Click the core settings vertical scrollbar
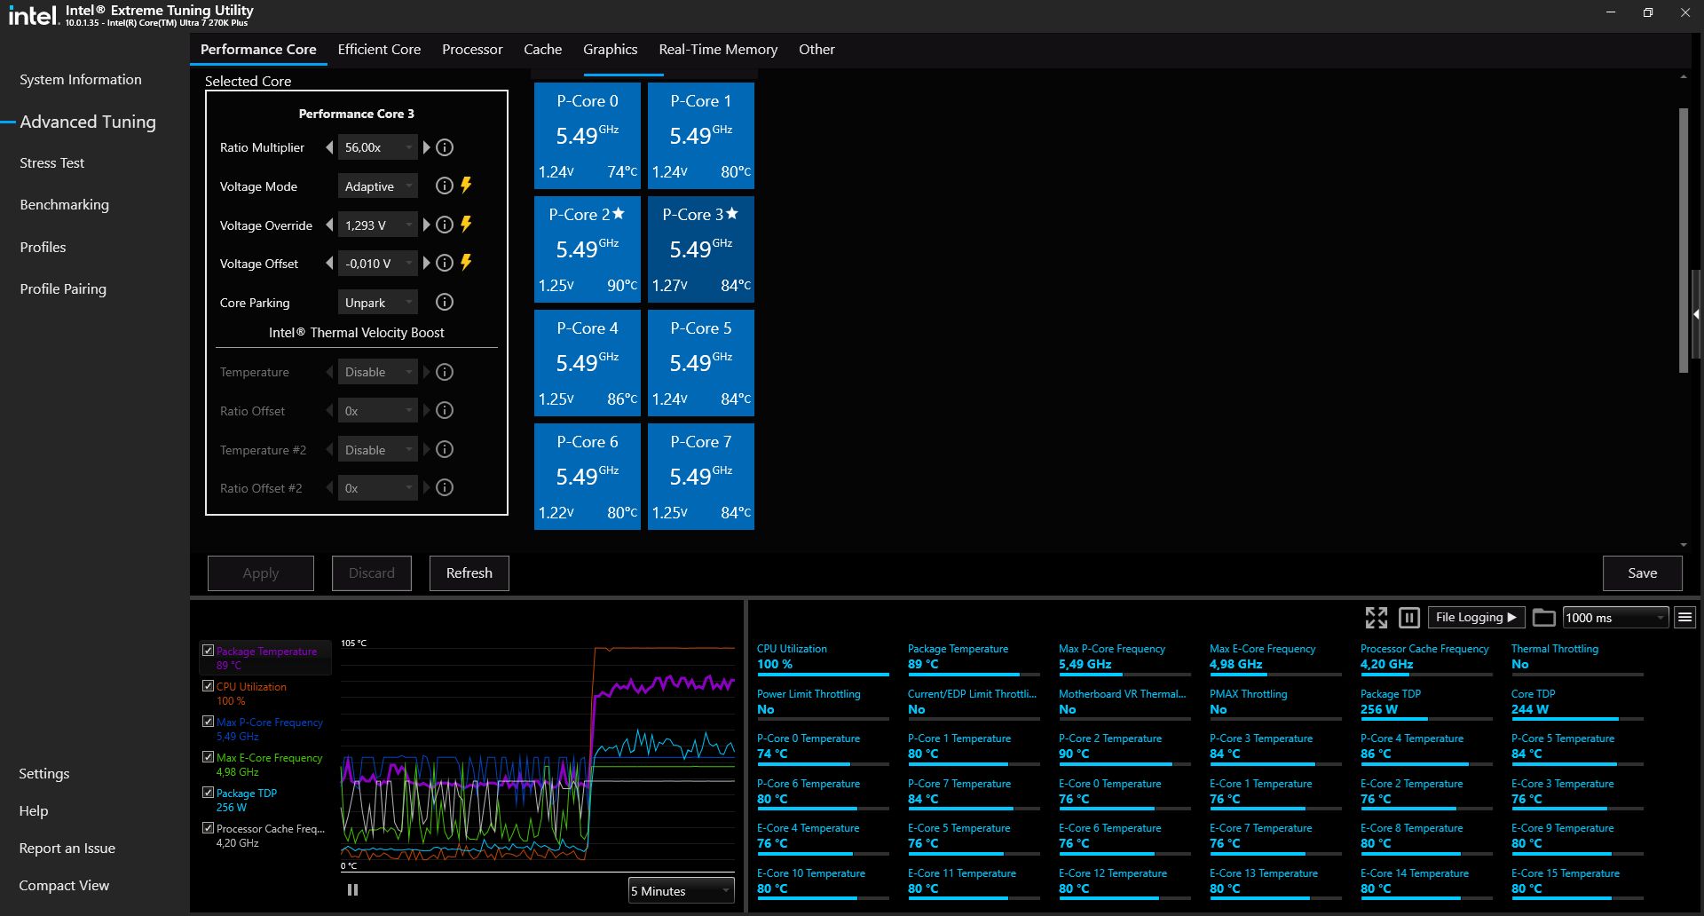 click(1684, 240)
